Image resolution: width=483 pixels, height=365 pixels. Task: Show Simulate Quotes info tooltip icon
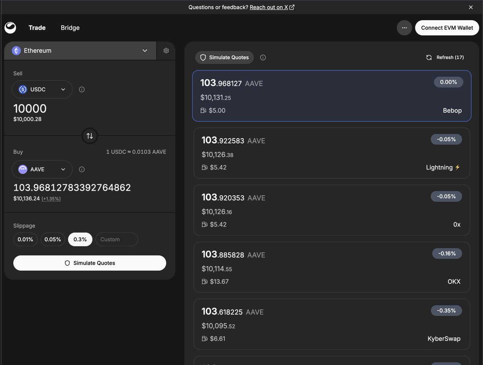click(263, 58)
